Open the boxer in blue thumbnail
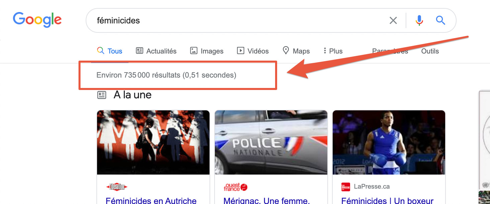 point(389,142)
